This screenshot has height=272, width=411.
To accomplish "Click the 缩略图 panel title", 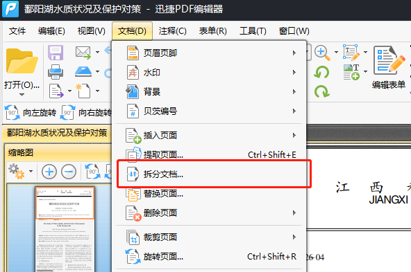I will (20, 152).
